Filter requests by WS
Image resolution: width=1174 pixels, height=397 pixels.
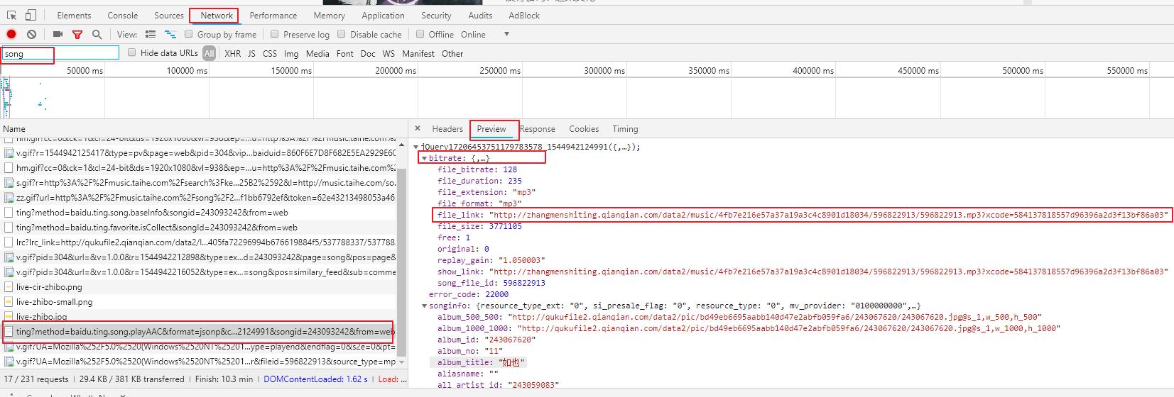click(x=388, y=53)
